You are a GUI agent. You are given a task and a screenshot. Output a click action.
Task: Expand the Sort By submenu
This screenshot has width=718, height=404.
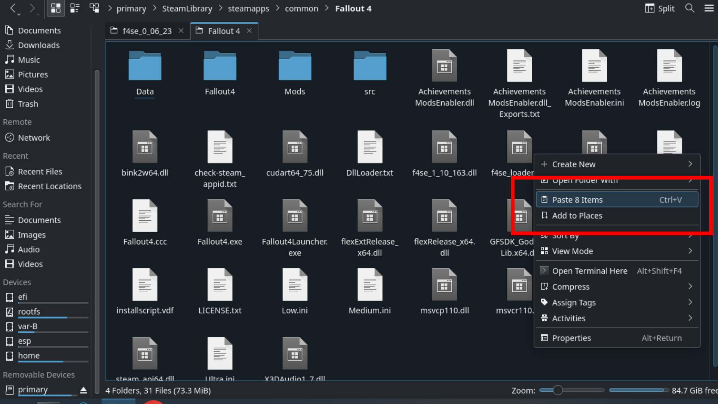point(565,236)
